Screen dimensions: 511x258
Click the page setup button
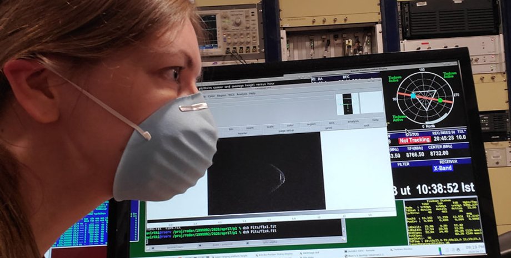click(286, 131)
